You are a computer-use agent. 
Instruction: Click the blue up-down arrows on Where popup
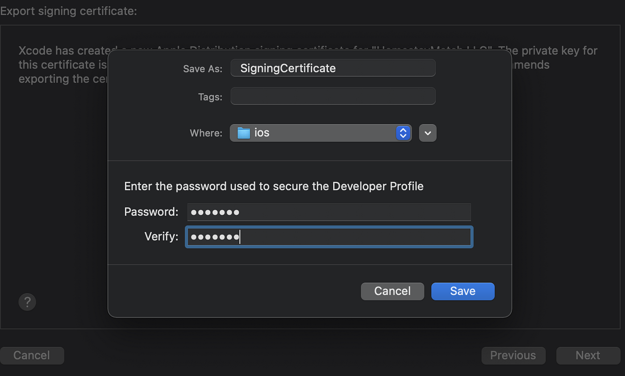point(403,133)
